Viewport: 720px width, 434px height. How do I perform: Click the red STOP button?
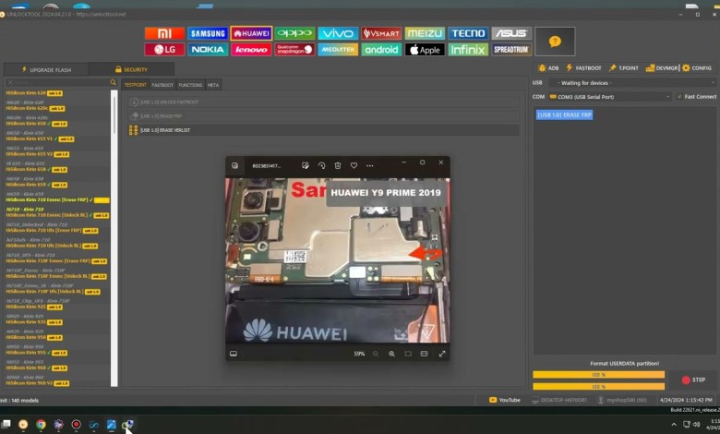[693, 380]
